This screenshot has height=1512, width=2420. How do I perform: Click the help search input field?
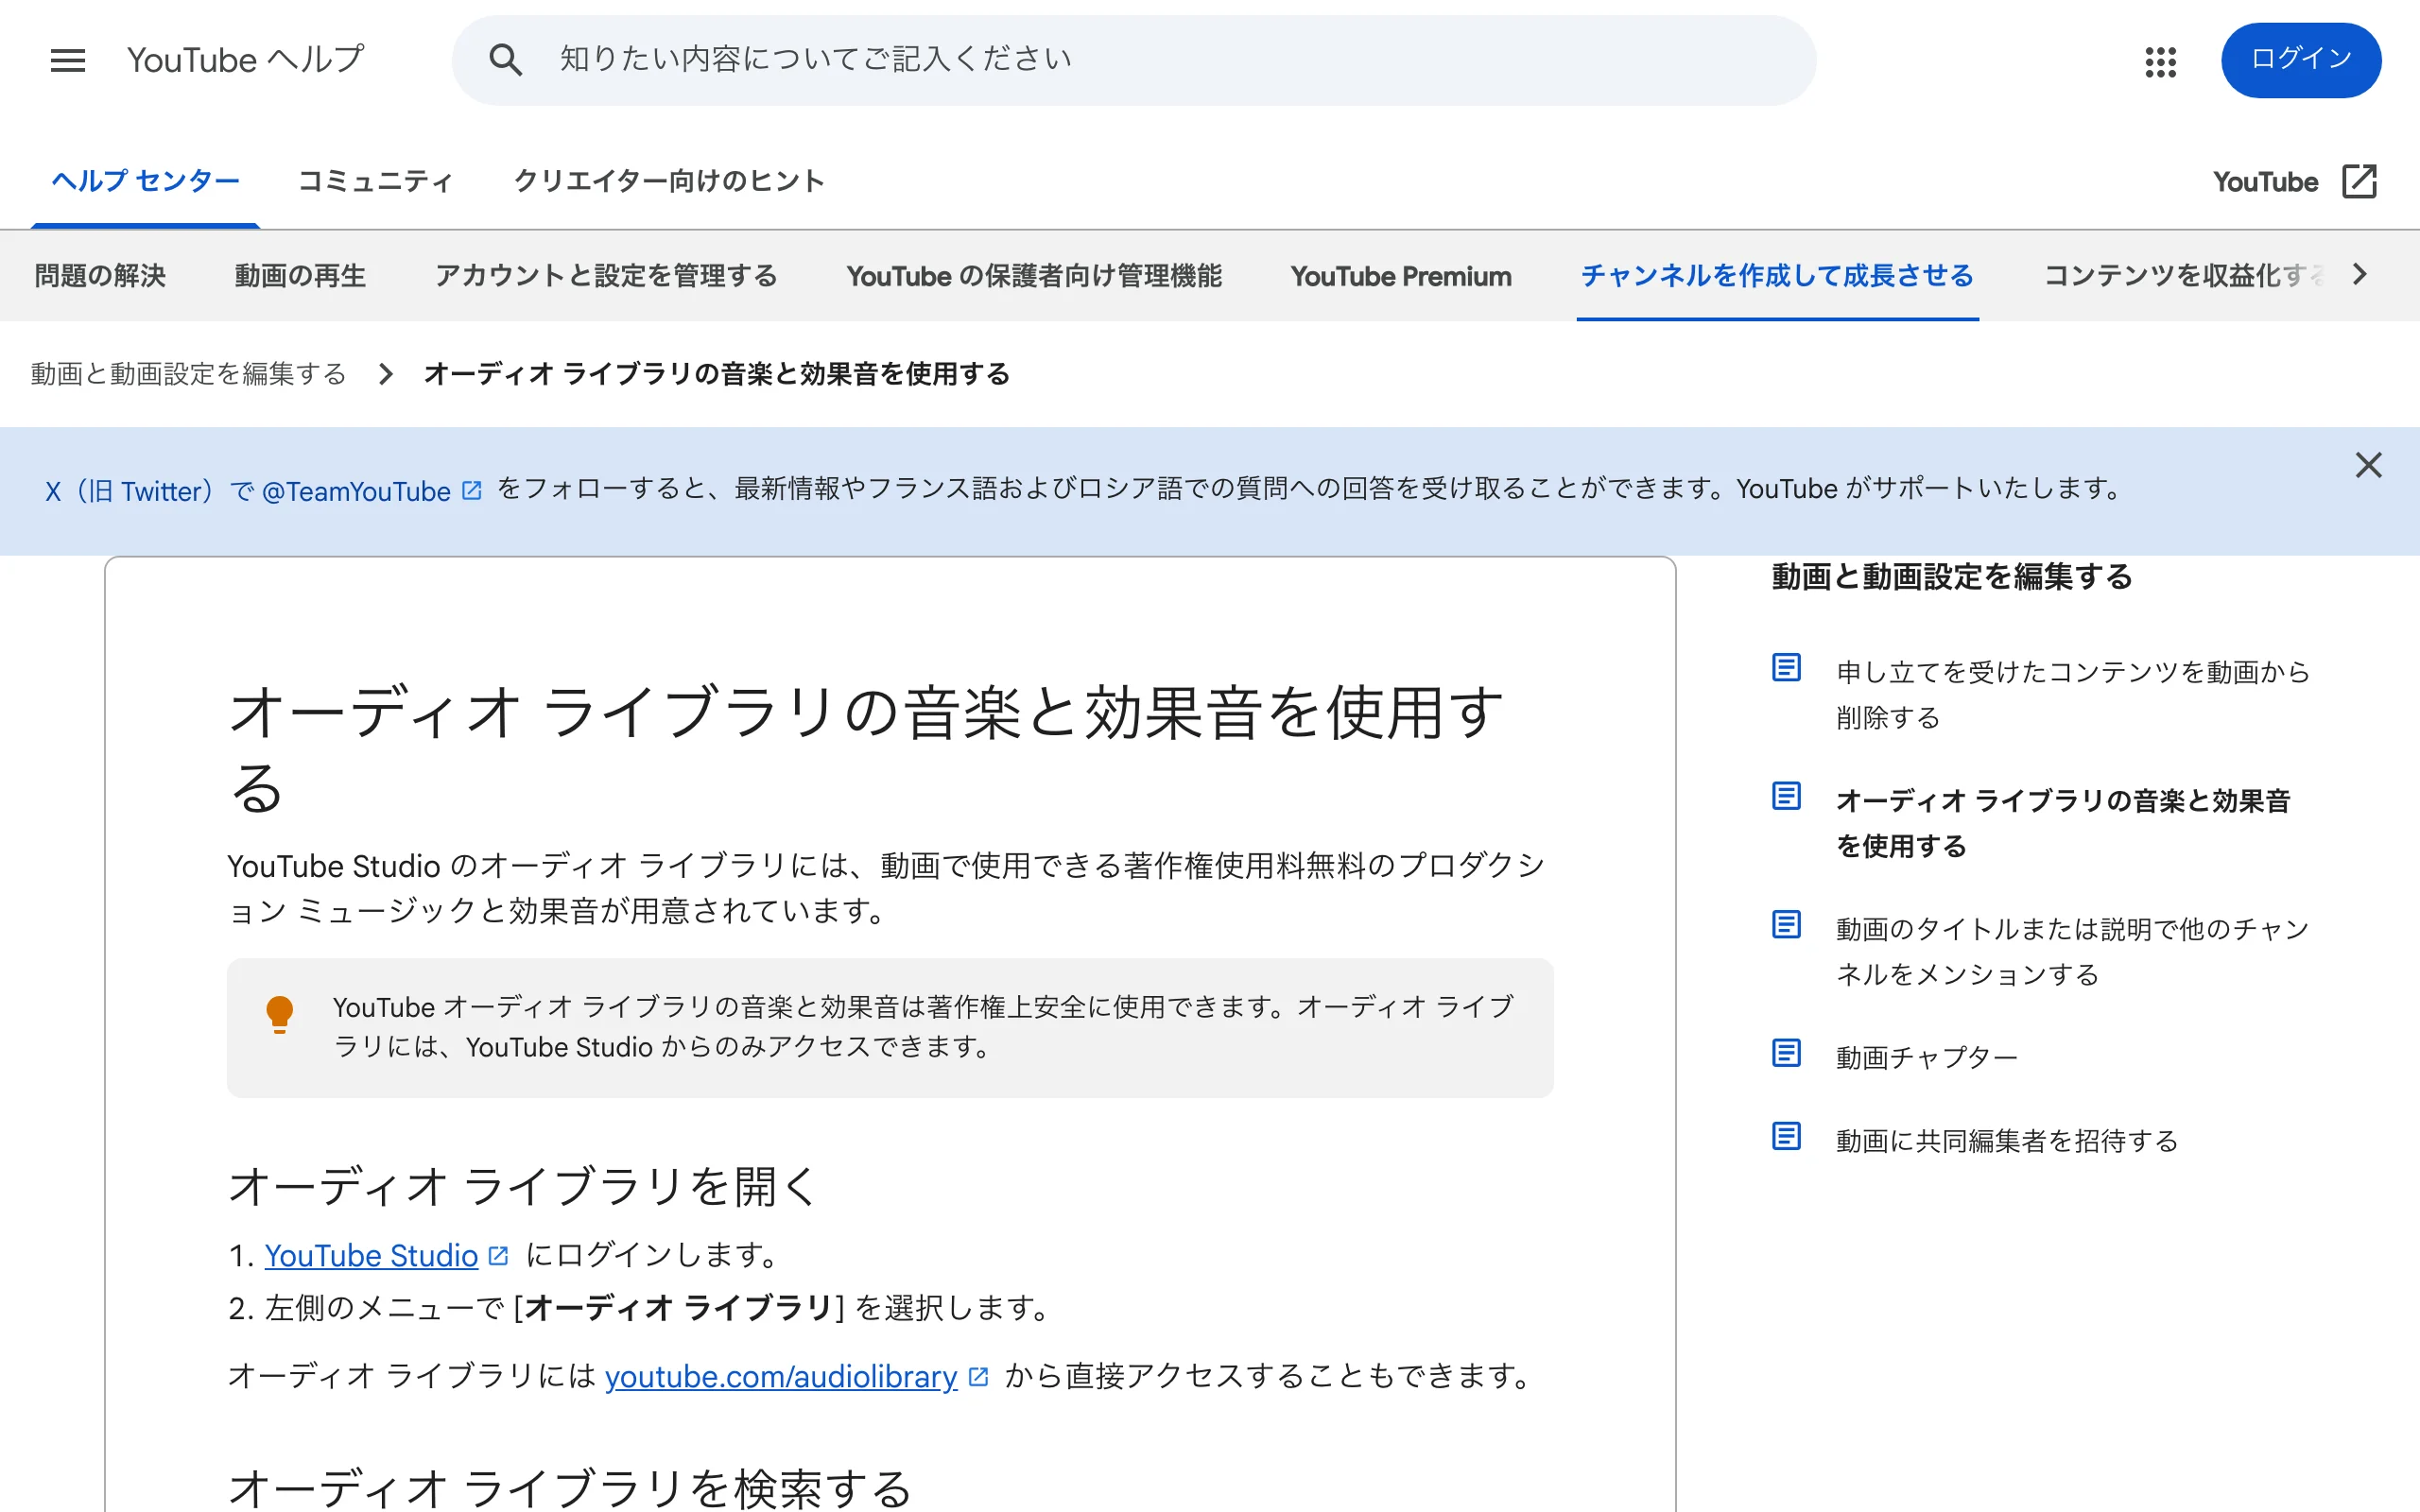pyautogui.click(x=1134, y=60)
